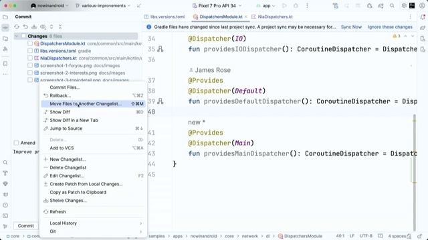428x240 pixels.
Task: Collapse the Changes changelist tree node
Action: (x=17, y=36)
